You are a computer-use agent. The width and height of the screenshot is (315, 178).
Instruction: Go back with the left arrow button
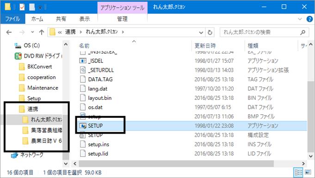pos(9,32)
